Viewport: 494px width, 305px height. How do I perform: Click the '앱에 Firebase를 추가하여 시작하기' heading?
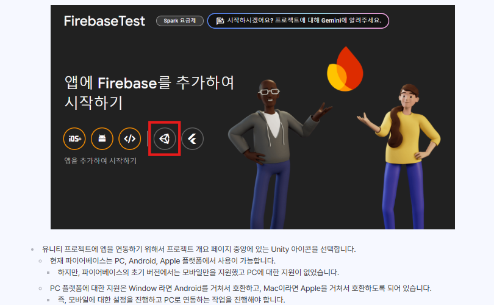(149, 93)
